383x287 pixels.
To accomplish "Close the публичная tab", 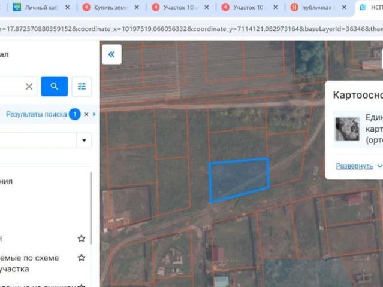I will point(344,7).
